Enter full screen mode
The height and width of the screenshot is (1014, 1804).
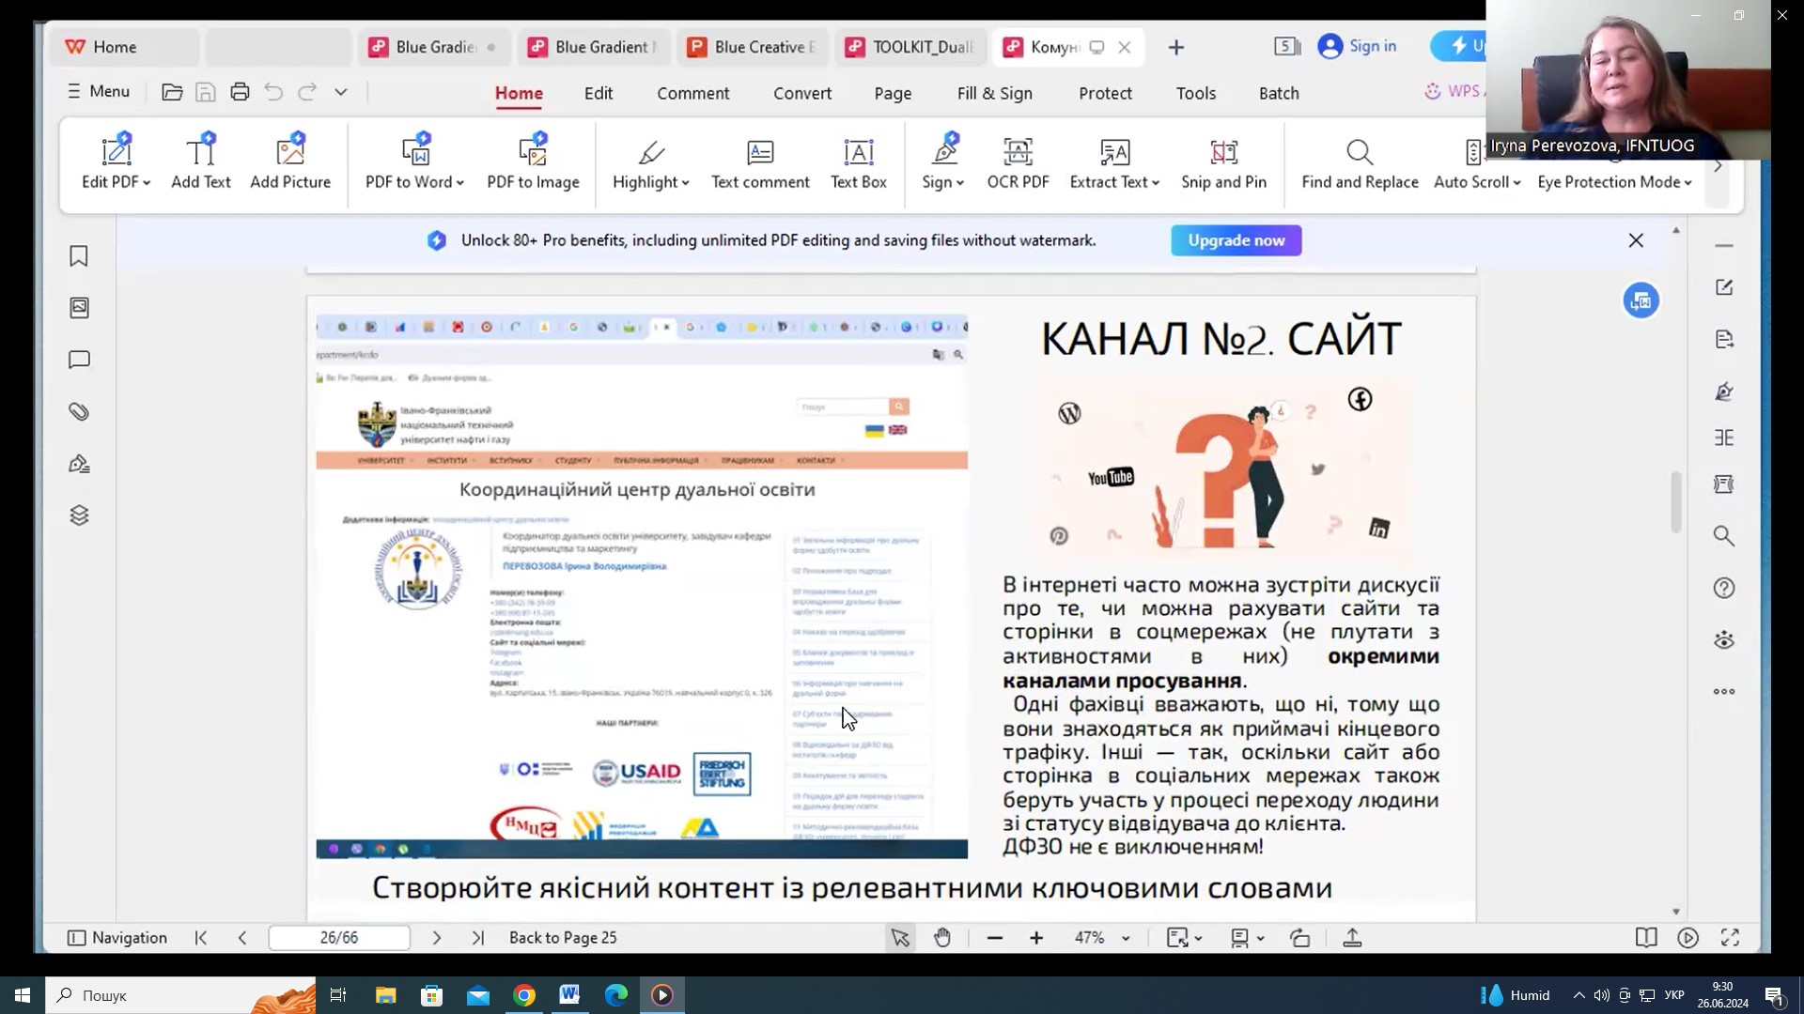click(1730, 938)
